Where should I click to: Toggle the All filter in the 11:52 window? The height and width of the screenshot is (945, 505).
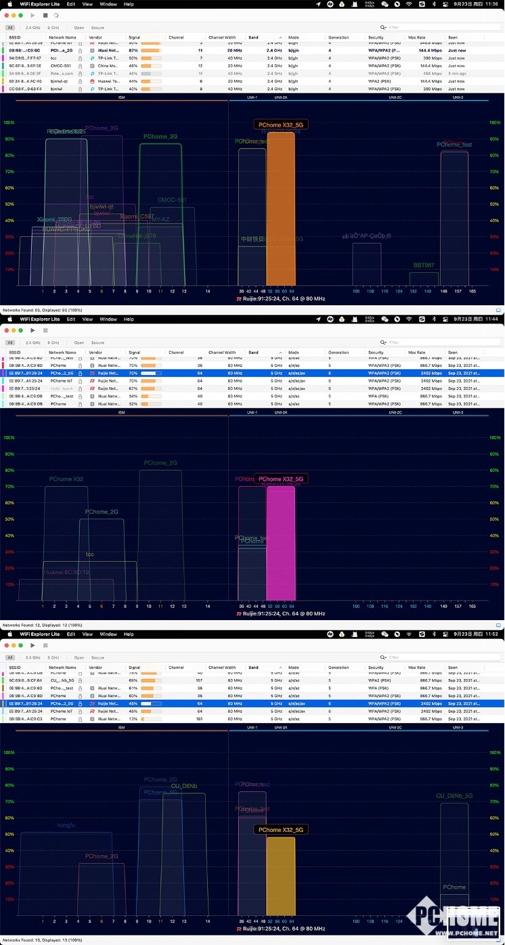pos(10,657)
